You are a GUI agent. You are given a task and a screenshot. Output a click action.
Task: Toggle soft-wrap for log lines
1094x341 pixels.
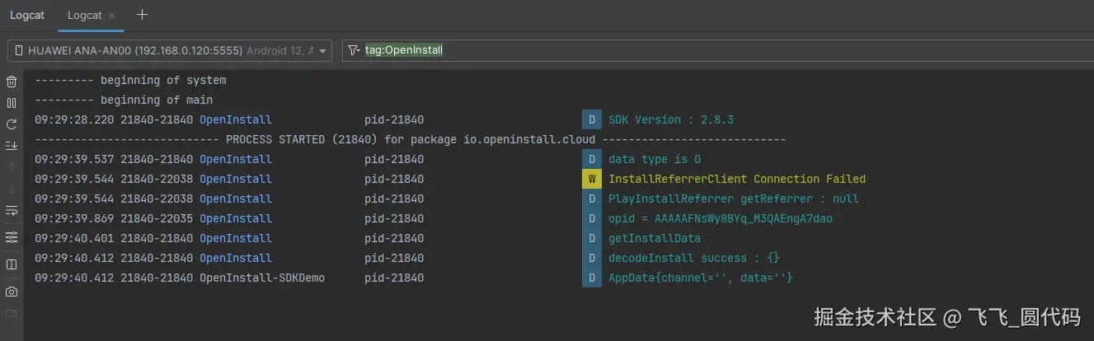coord(12,211)
